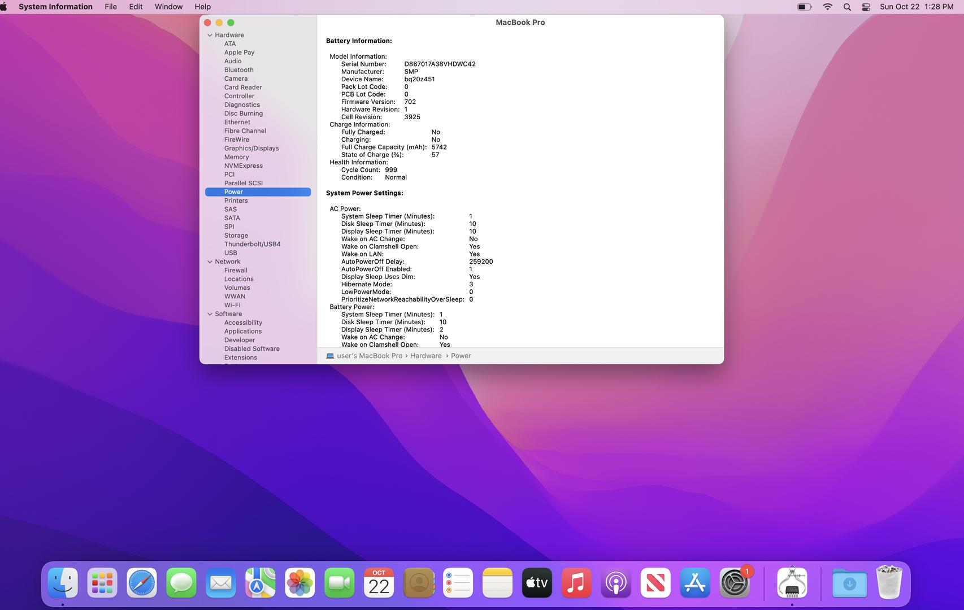Collapse the Network section chevron
The height and width of the screenshot is (610, 964).
coord(210,262)
